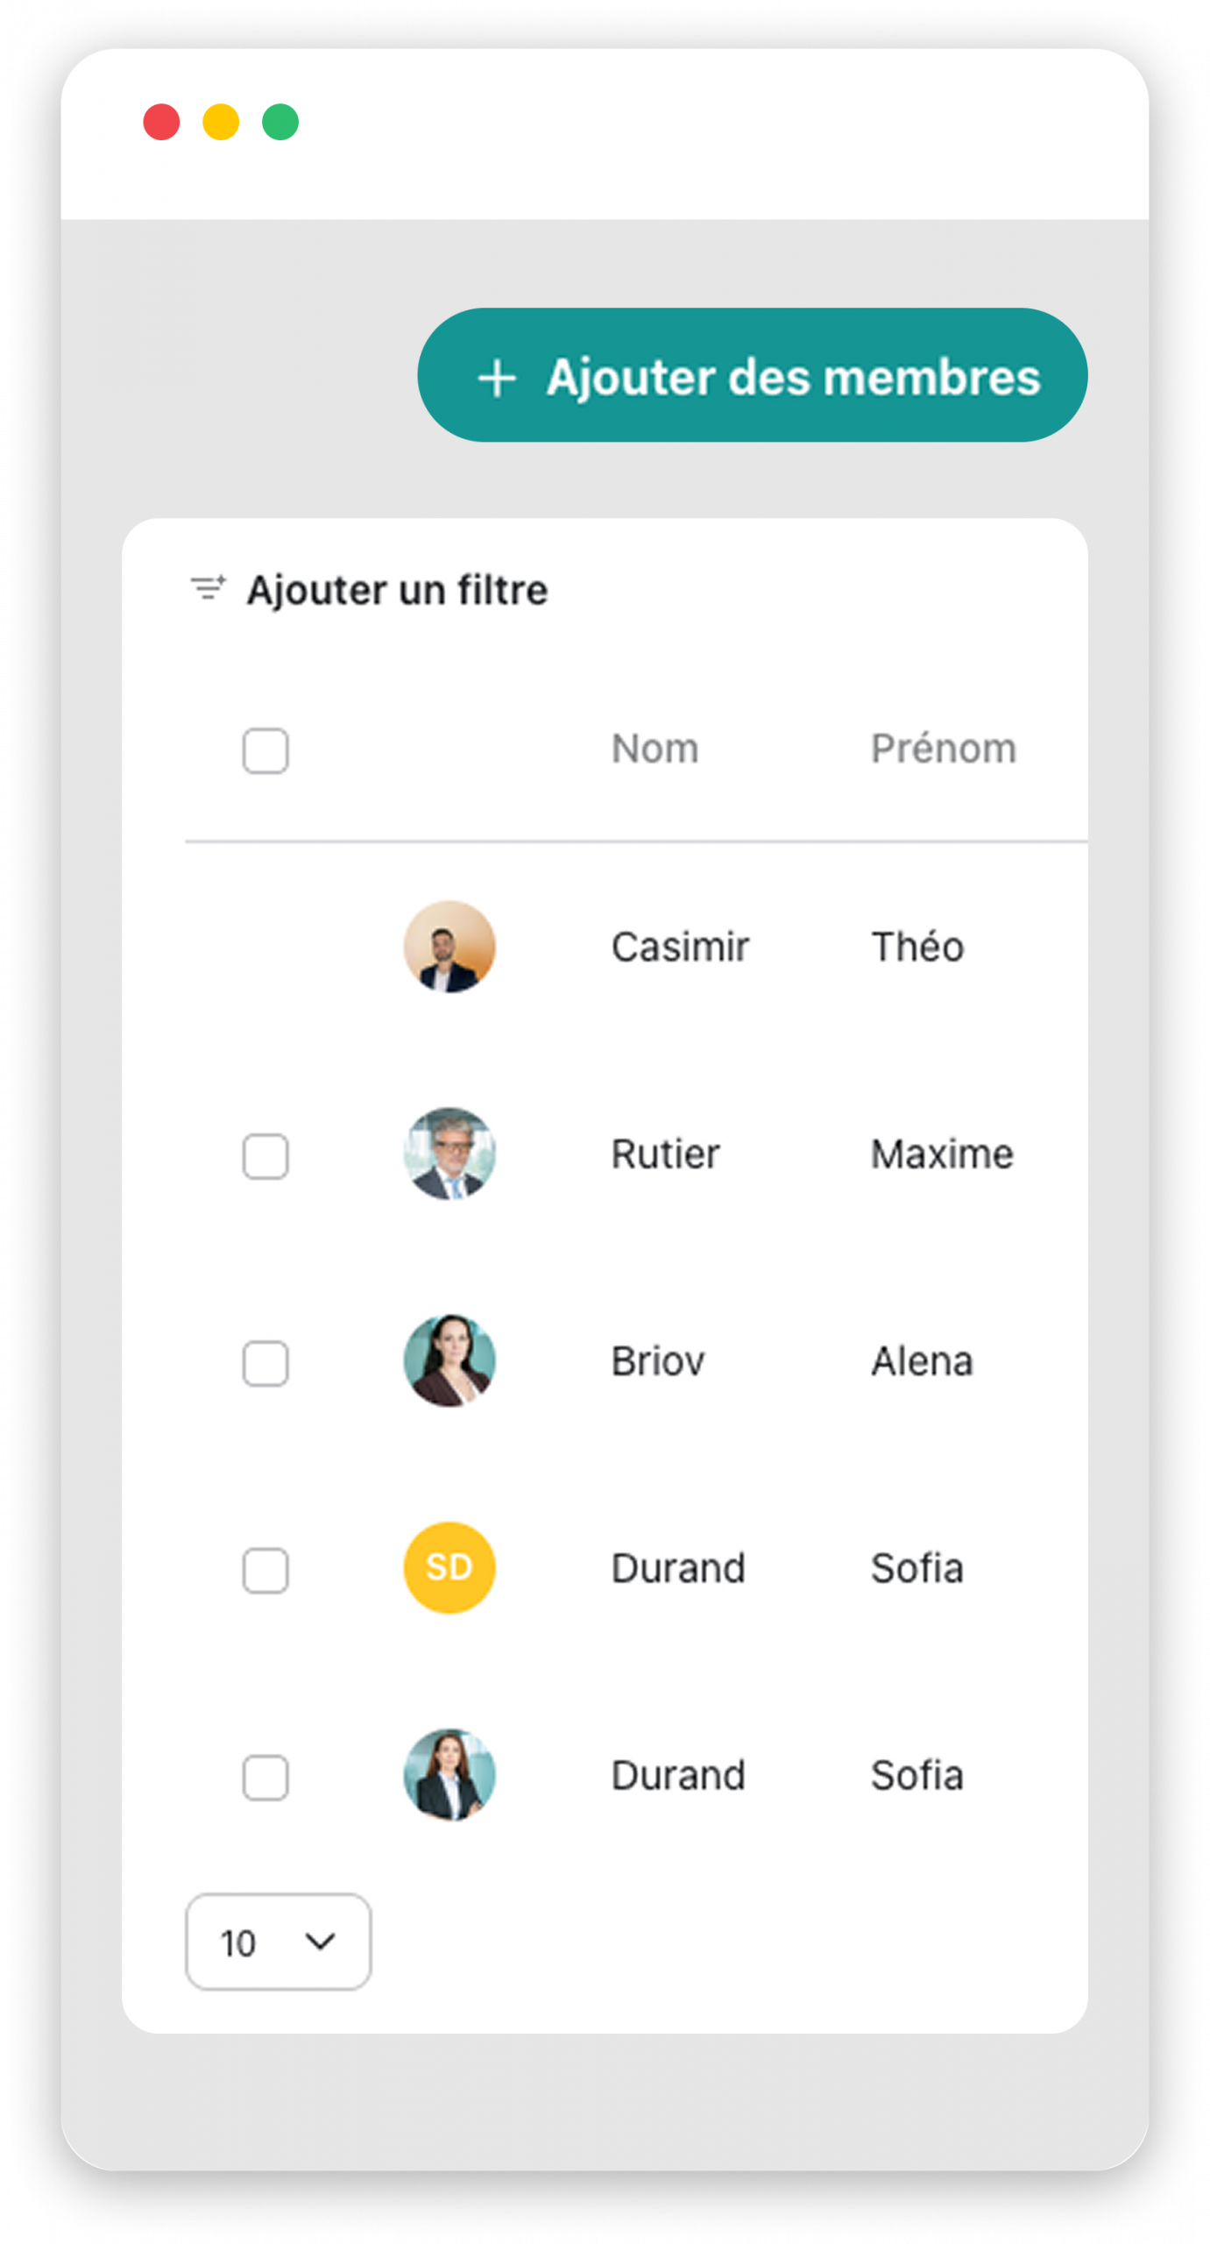Click the red window close dot
The width and height of the screenshot is (1210, 2244).
[x=161, y=122]
